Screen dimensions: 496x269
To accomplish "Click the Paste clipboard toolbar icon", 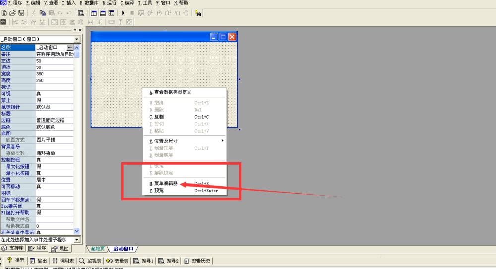I will [51, 13].
